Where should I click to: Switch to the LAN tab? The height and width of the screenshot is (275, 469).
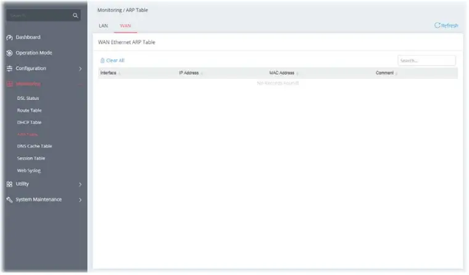[103, 26]
